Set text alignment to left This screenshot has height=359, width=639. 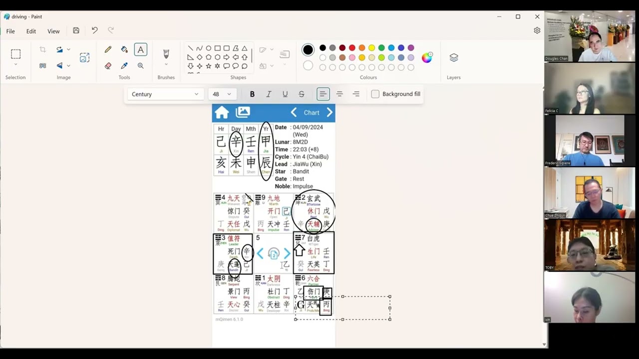click(323, 94)
